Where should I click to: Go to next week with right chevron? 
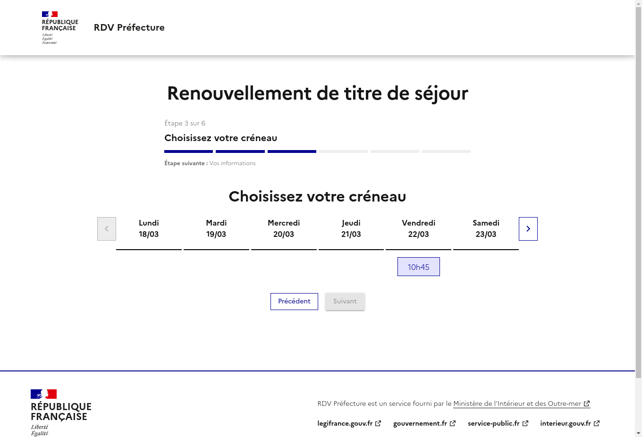[x=528, y=229]
